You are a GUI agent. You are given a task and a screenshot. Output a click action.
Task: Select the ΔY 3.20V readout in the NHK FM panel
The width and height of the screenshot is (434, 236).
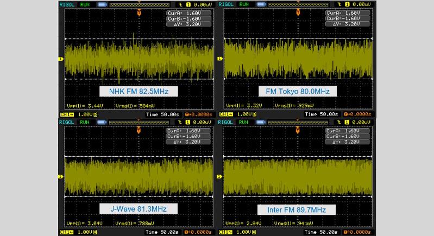[x=189, y=24]
